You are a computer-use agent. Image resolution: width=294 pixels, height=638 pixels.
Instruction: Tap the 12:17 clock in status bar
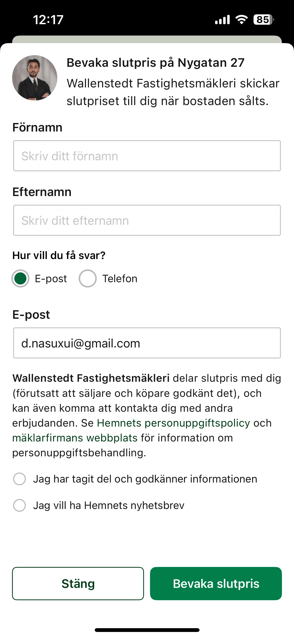[x=48, y=20]
